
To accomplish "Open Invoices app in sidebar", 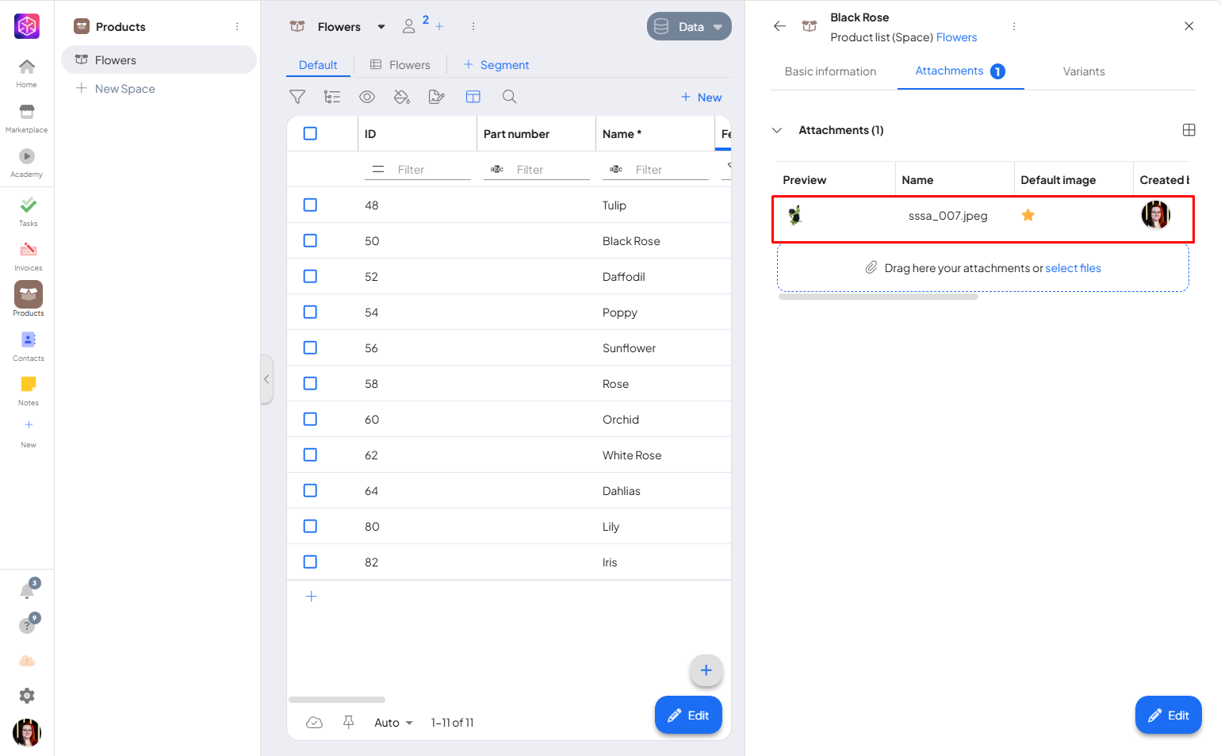I will tap(28, 255).
